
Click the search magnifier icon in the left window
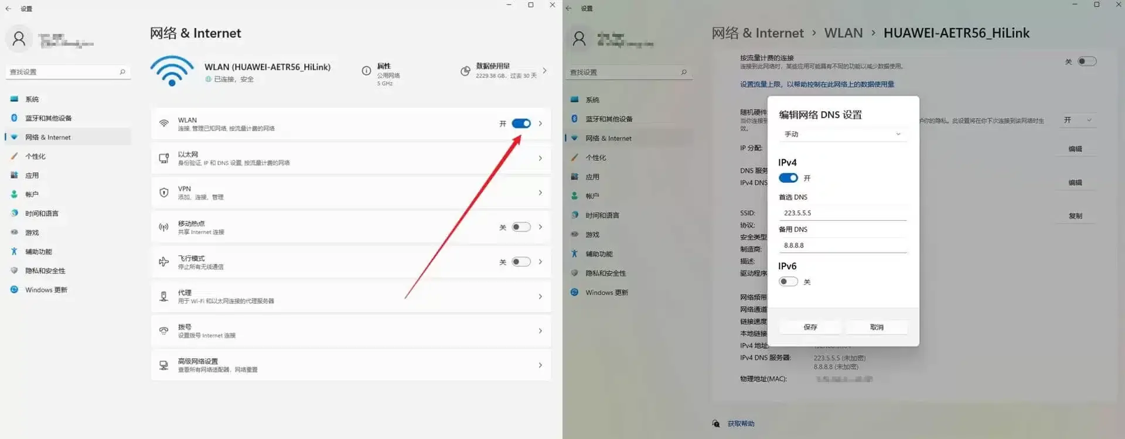click(122, 71)
